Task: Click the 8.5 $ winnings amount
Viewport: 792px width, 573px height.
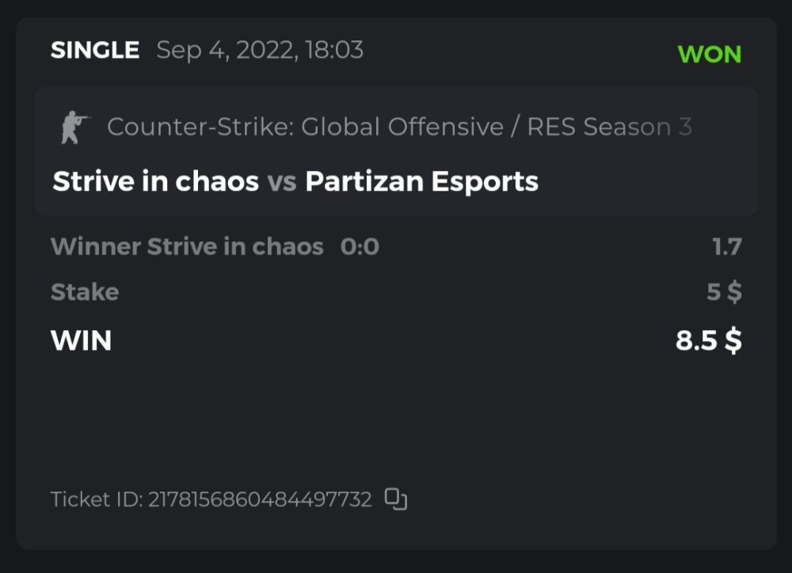Action: tap(708, 340)
